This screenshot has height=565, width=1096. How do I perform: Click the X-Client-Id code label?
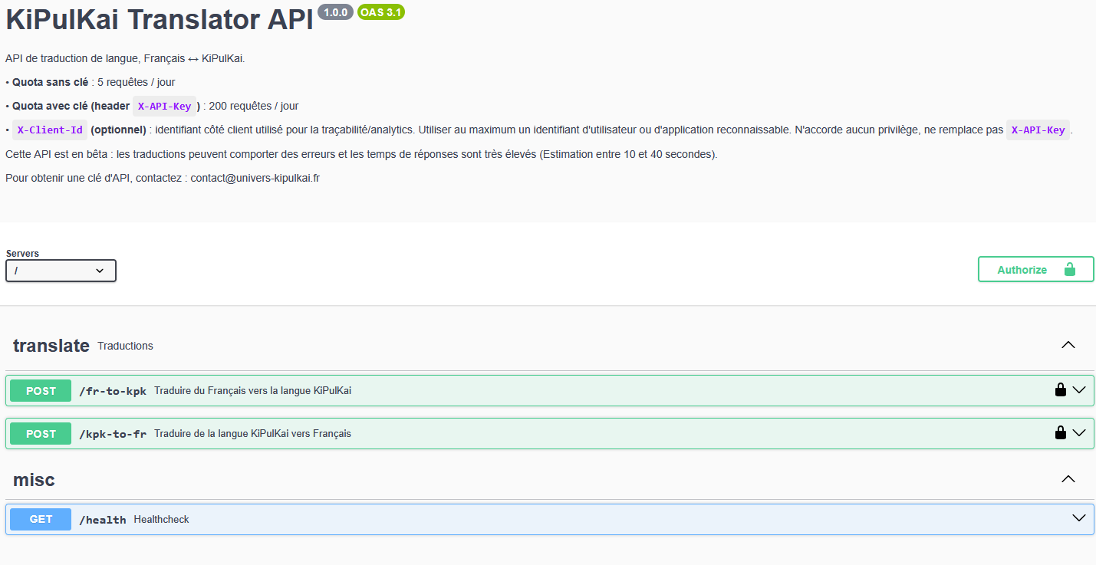(x=50, y=130)
